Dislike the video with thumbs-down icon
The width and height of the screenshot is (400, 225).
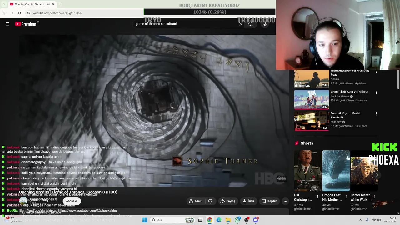211,201
